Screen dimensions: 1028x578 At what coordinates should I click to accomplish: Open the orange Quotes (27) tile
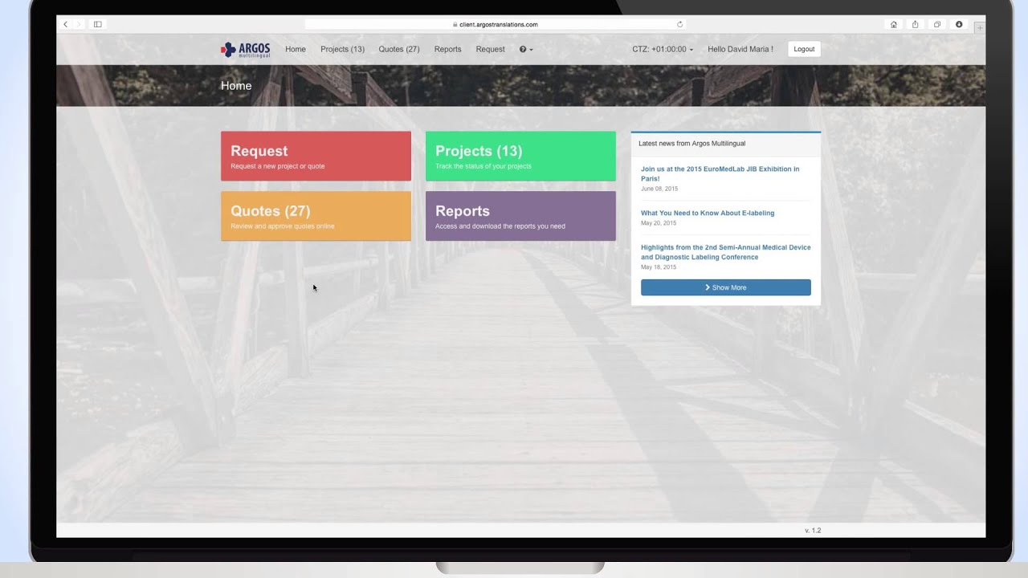coord(316,216)
